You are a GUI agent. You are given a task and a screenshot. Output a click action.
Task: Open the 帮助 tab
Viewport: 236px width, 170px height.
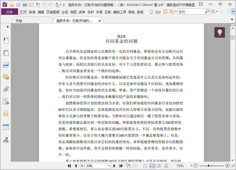point(132,12)
